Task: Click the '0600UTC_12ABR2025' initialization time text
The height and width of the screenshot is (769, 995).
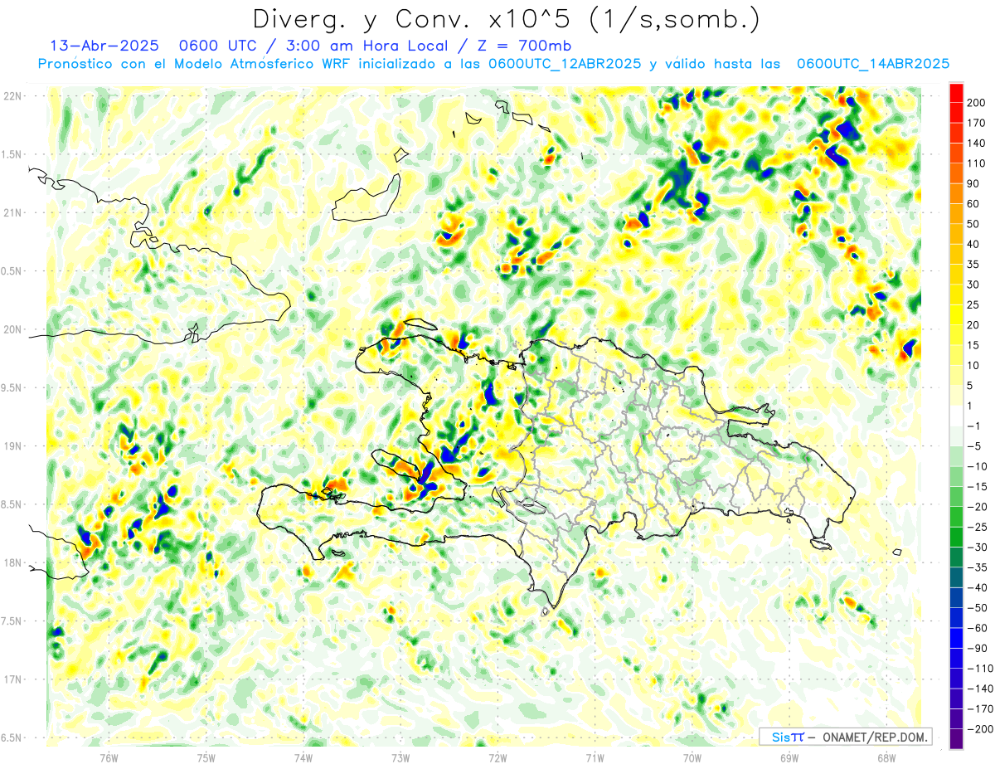Action: (x=565, y=64)
